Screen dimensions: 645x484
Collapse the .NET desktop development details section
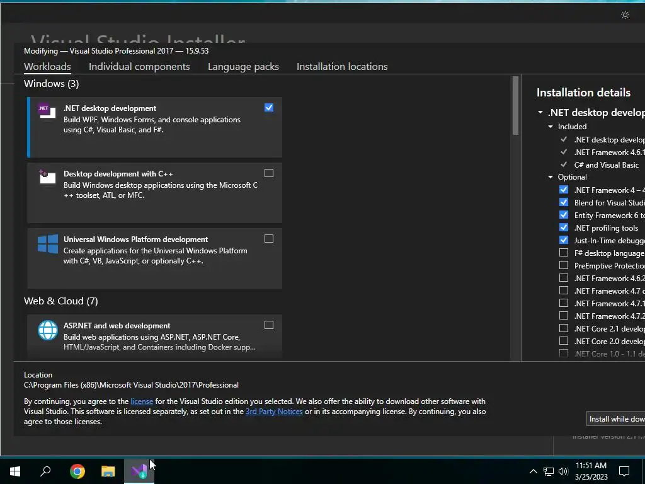click(540, 112)
